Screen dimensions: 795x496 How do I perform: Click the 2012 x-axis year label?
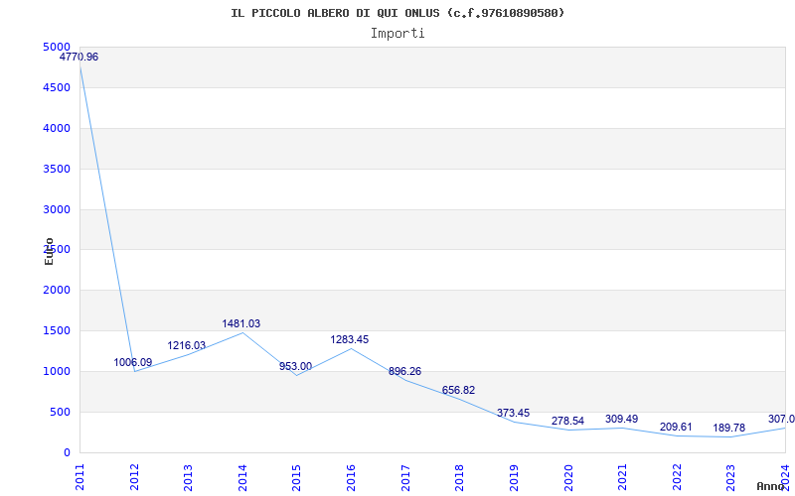pos(134,478)
